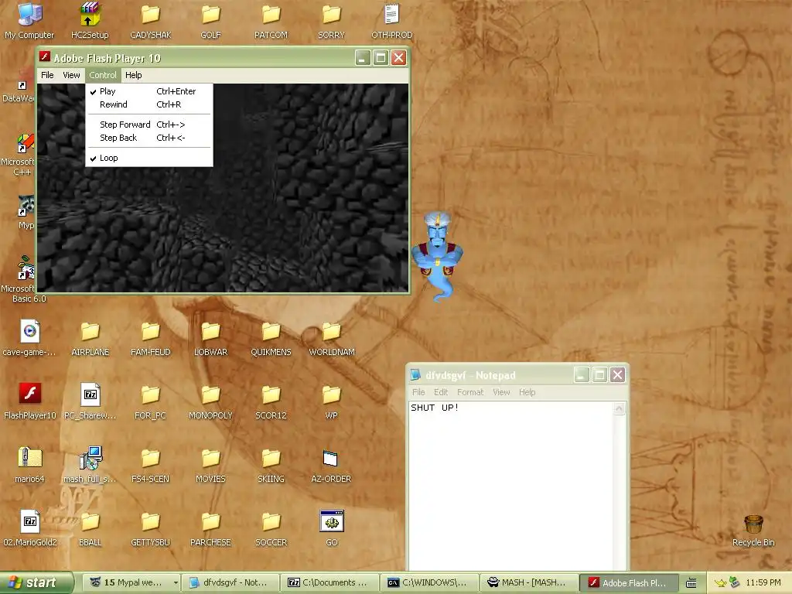This screenshot has width=792, height=594.
Task: Minimize the Adobe Flash Player window
Action: pos(362,58)
